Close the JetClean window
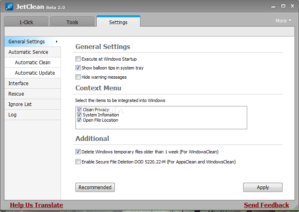 pyautogui.click(x=292, y=6)
